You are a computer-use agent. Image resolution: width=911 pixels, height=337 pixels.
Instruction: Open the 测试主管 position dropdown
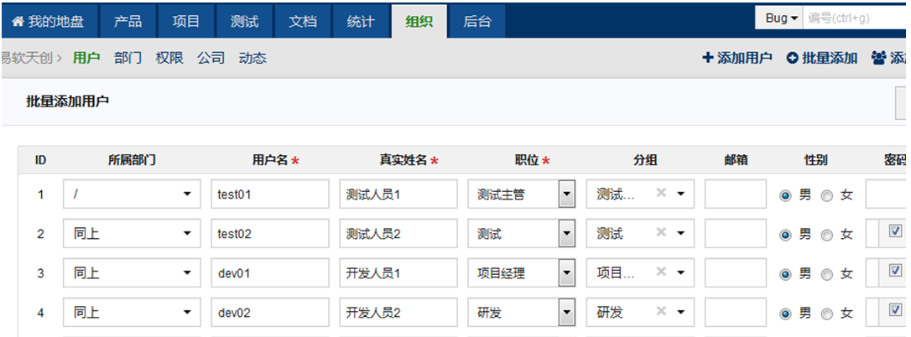pos(522,194)
